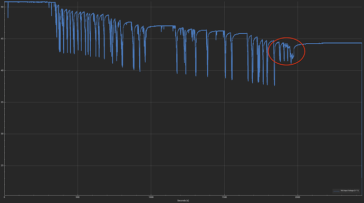Click the Input Voltage legend entry
The image size is (364, 203).
pyautogui.click(x=346, y=191)
